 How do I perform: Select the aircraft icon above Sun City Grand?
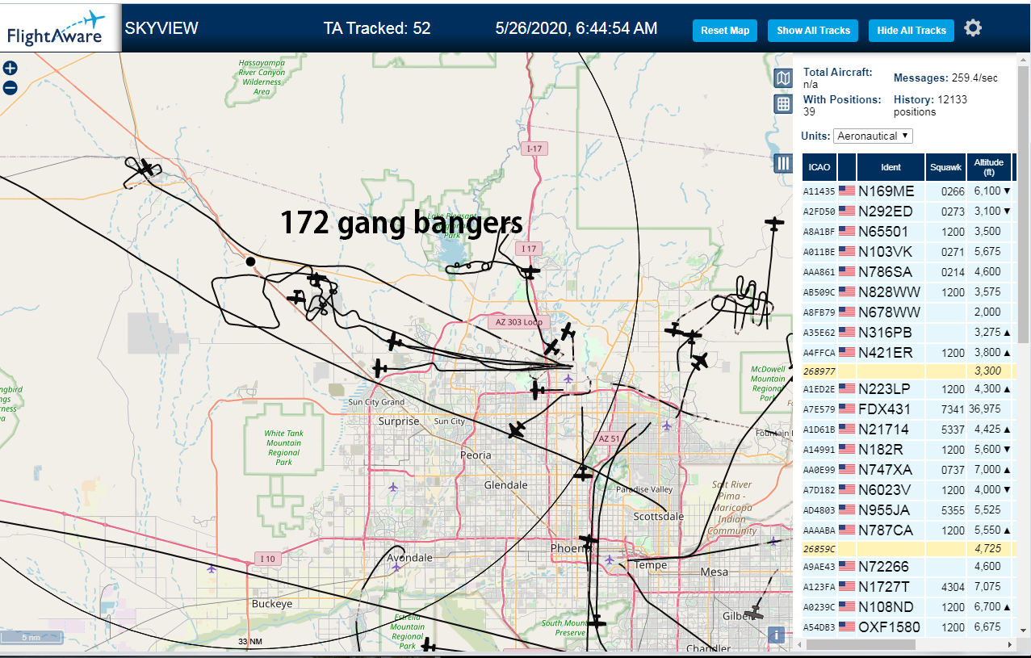pyautogui.click(x=379, y=369)
